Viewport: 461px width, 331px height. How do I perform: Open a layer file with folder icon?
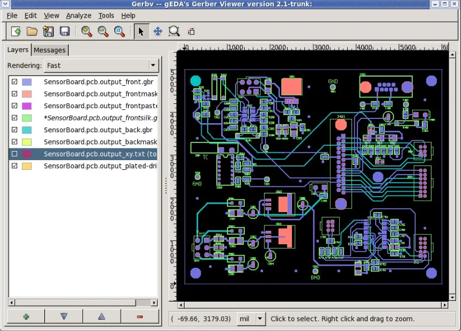(x=32, y=32)
